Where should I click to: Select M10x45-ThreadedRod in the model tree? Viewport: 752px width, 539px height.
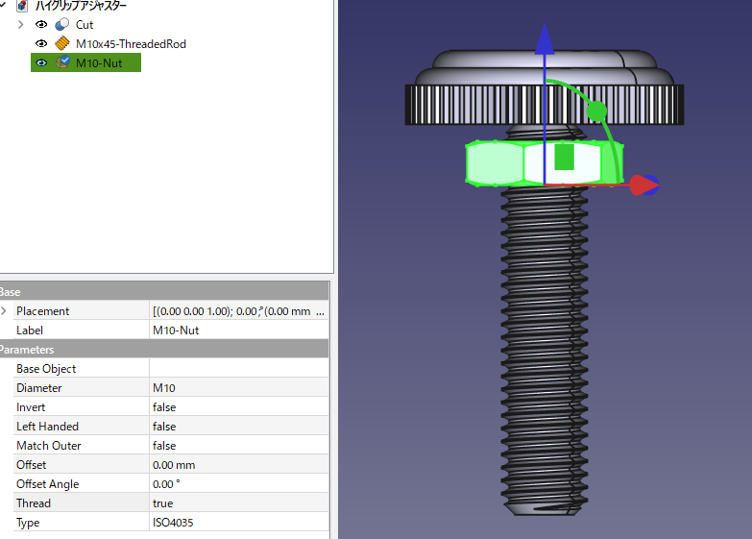131,44
